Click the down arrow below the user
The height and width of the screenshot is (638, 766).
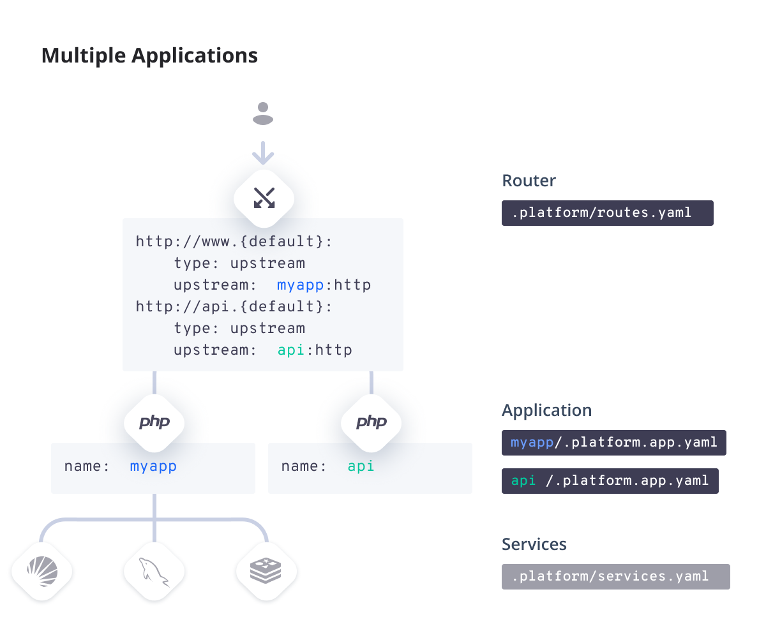pyautogui.click(x=263, y=153)
